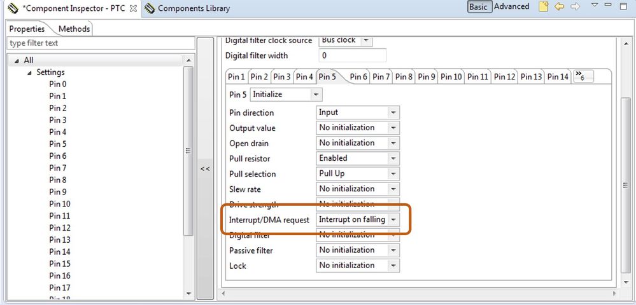Click the Components Library chip icon
636x305 pixels.
tap(150, 8)
